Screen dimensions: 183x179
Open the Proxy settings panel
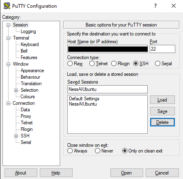point(26,116)
